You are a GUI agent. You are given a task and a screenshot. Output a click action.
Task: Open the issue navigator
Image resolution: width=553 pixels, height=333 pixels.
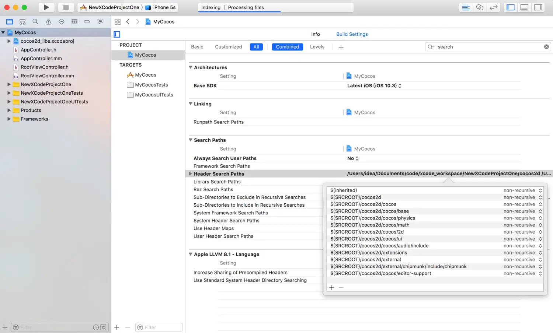coord(48,22)
